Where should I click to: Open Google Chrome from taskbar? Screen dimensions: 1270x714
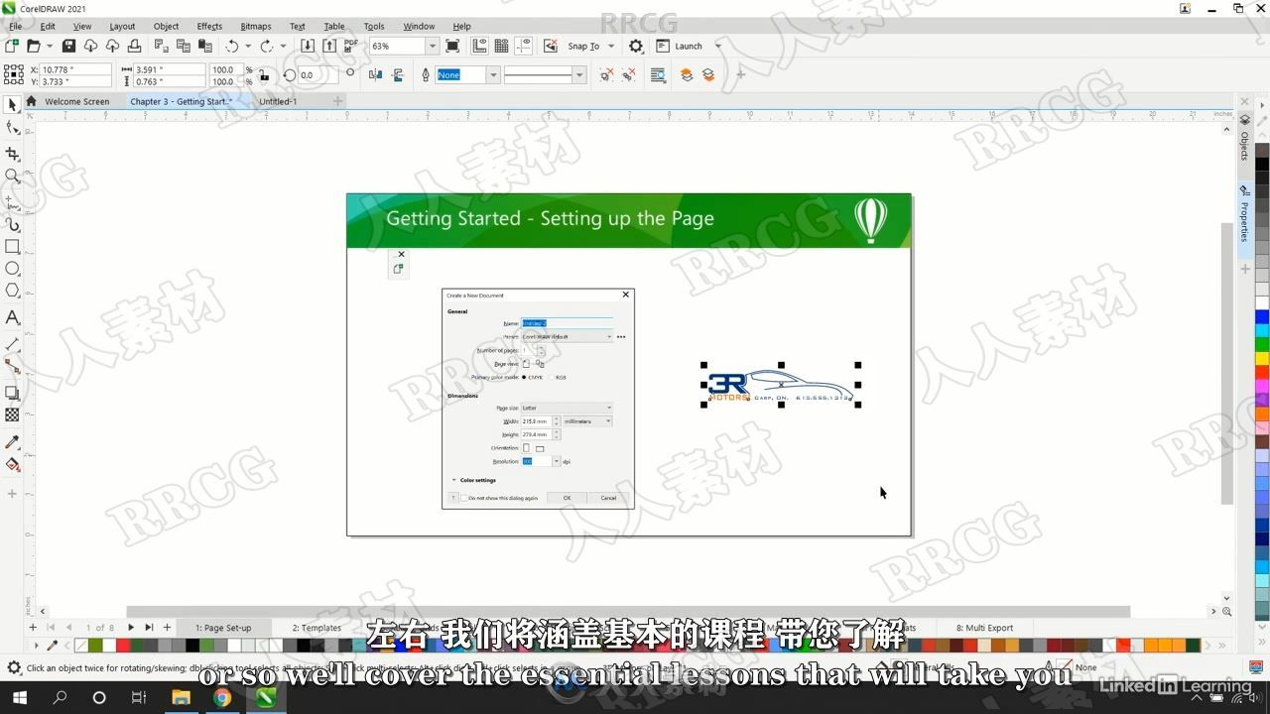point(222,698)
